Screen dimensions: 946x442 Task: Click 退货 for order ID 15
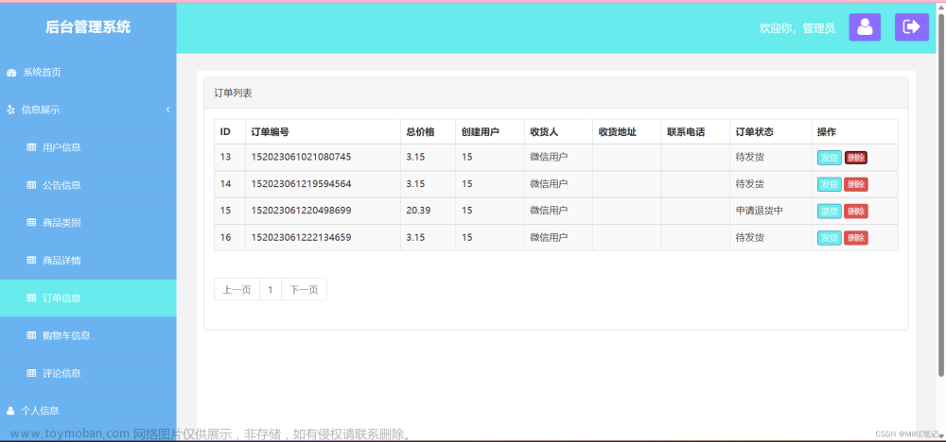point(829,212)
